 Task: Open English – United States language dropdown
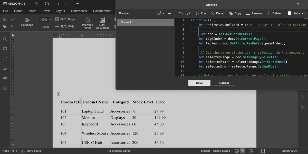tap(217, 151)
